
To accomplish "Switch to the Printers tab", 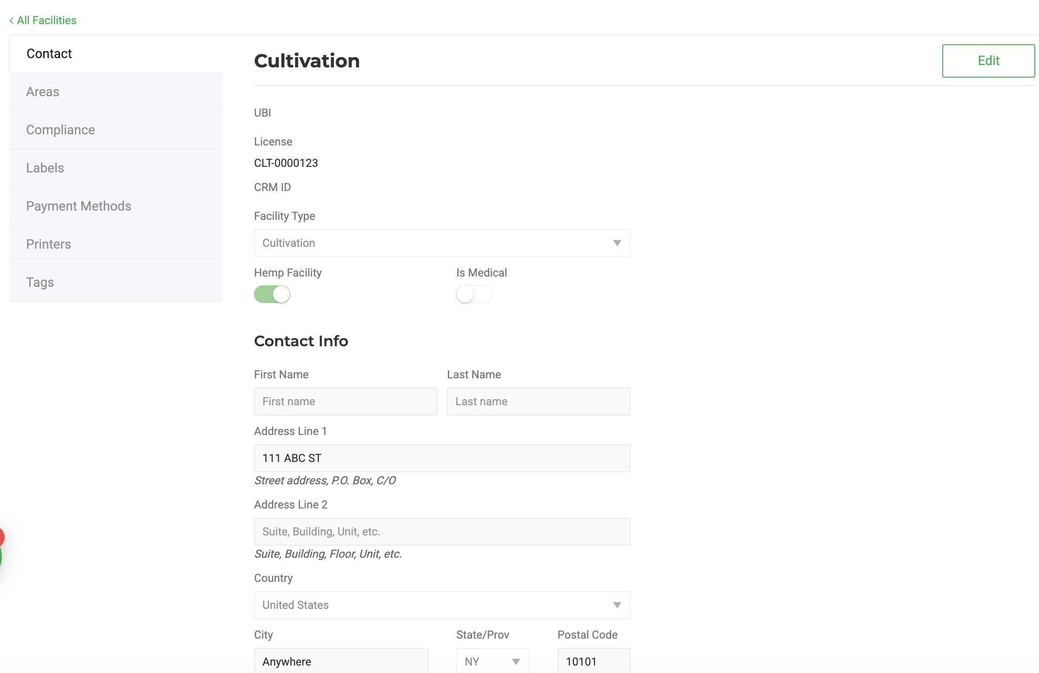I will (x=115, y=244).
